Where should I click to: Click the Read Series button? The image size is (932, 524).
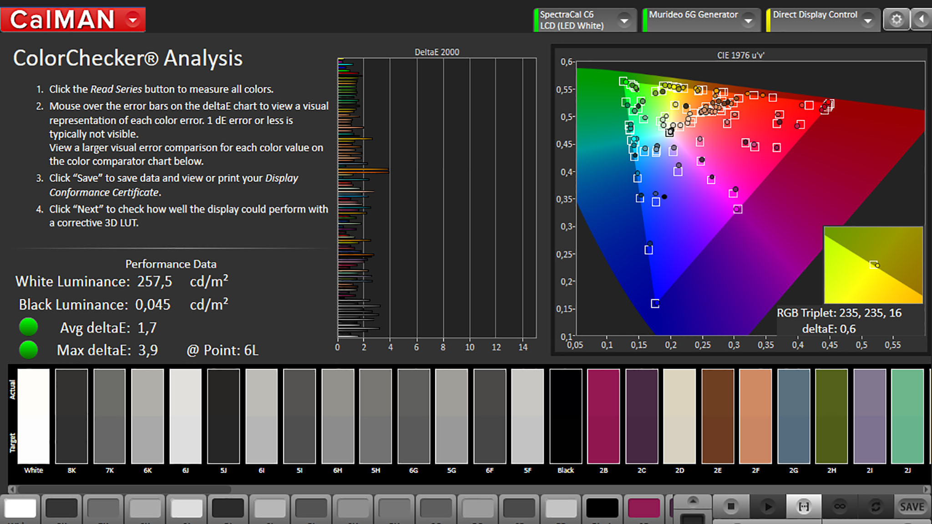click(804, 506)
